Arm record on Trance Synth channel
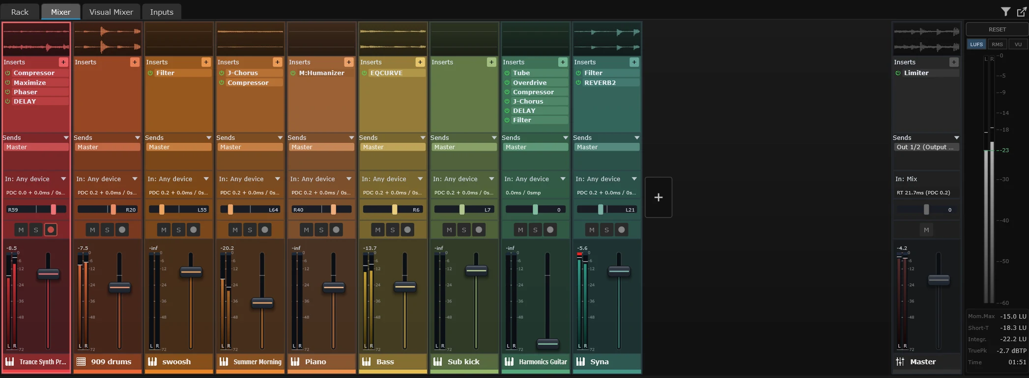The image size is (1029, 378). click(x=51, y=230)
